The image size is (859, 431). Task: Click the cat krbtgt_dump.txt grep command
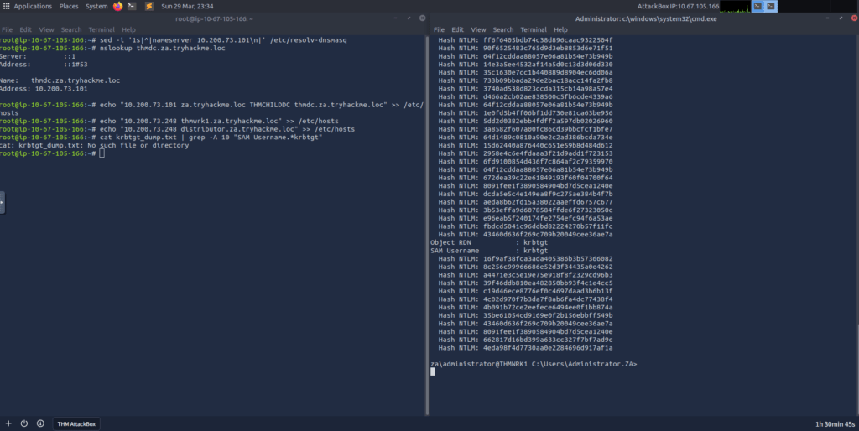pos(211,138)
